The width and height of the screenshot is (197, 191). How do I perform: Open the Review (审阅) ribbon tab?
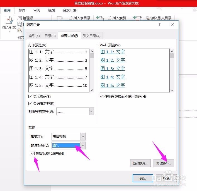coord(37,10)
